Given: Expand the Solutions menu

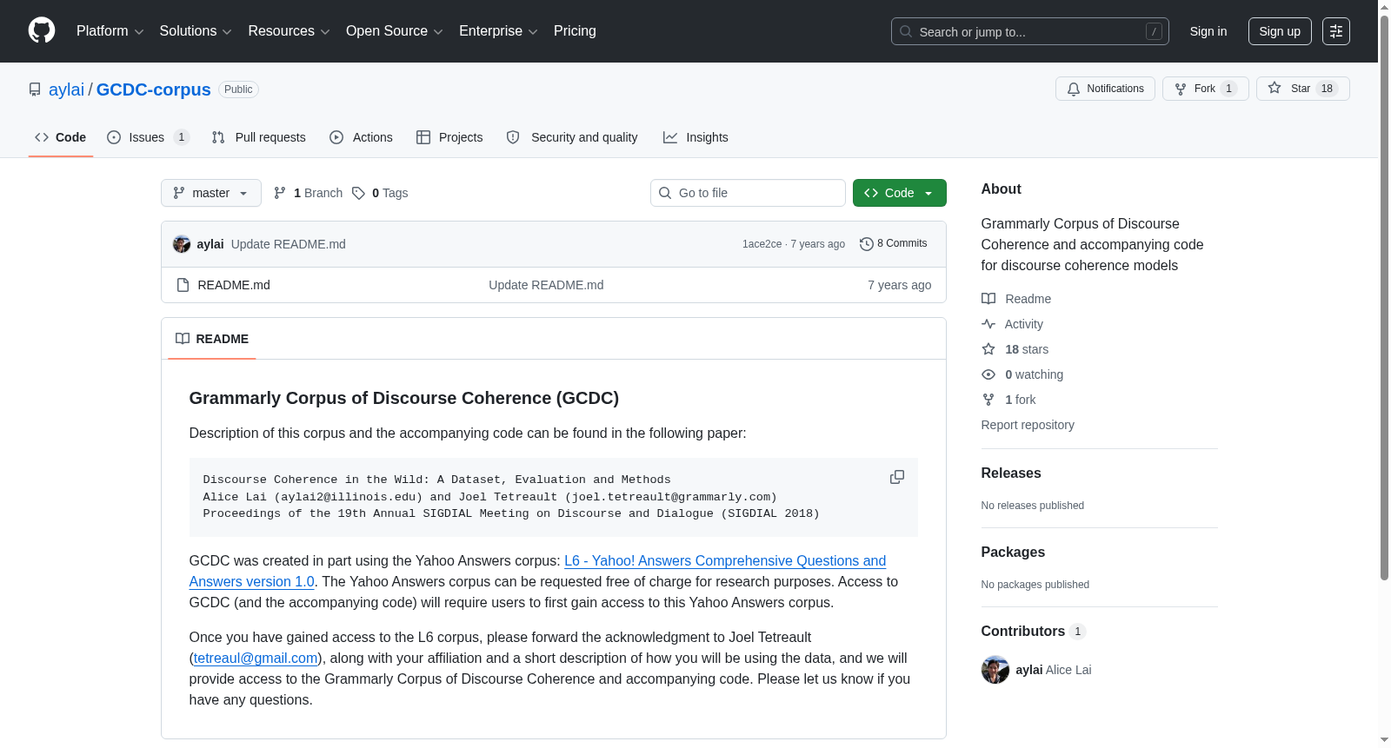Looking at the screenshot, I should tap(196, 31).
